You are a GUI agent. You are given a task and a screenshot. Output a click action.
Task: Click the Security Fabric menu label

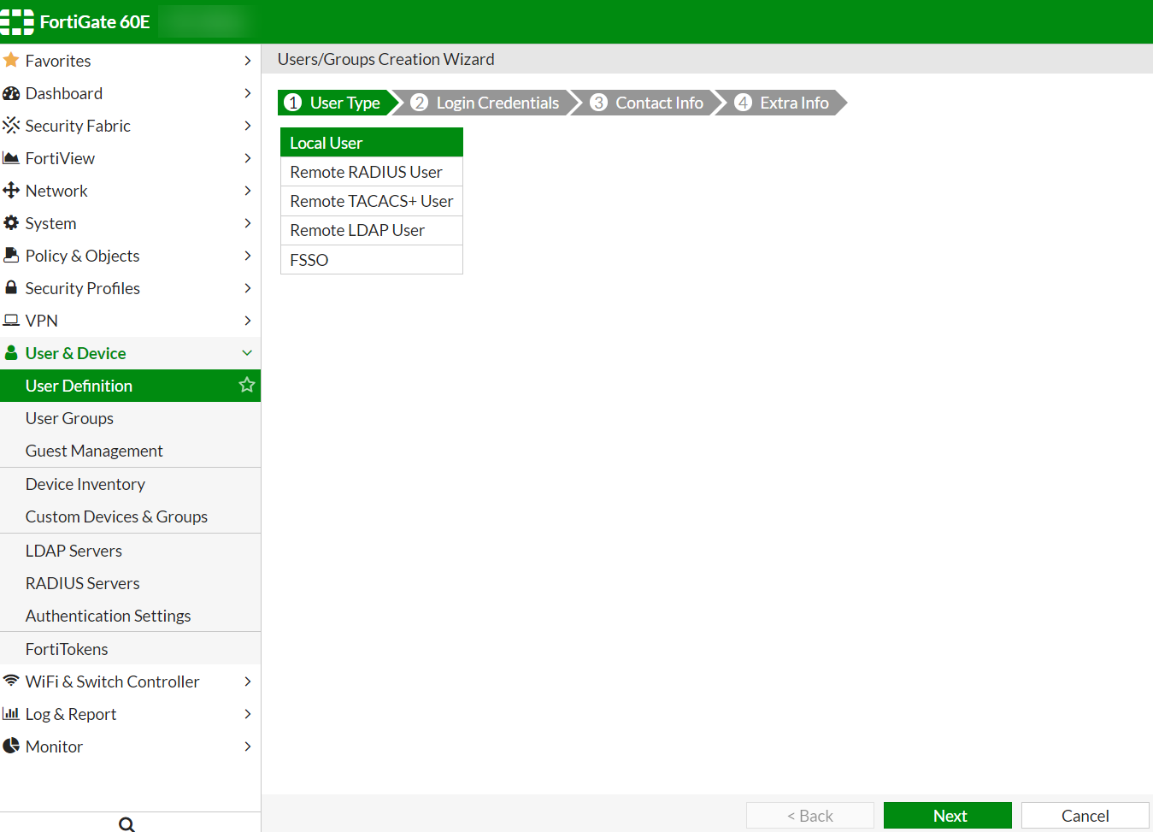pos(78,126)
